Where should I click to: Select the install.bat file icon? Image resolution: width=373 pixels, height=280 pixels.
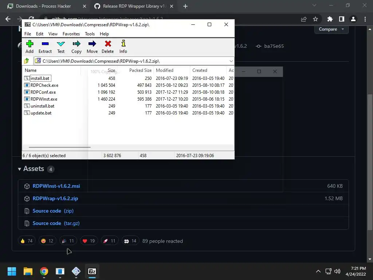tap(27, 78)
